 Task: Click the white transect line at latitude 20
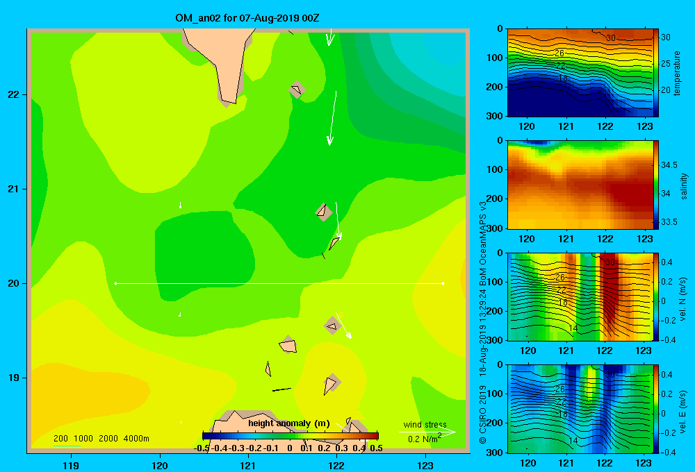coord(279,283)
